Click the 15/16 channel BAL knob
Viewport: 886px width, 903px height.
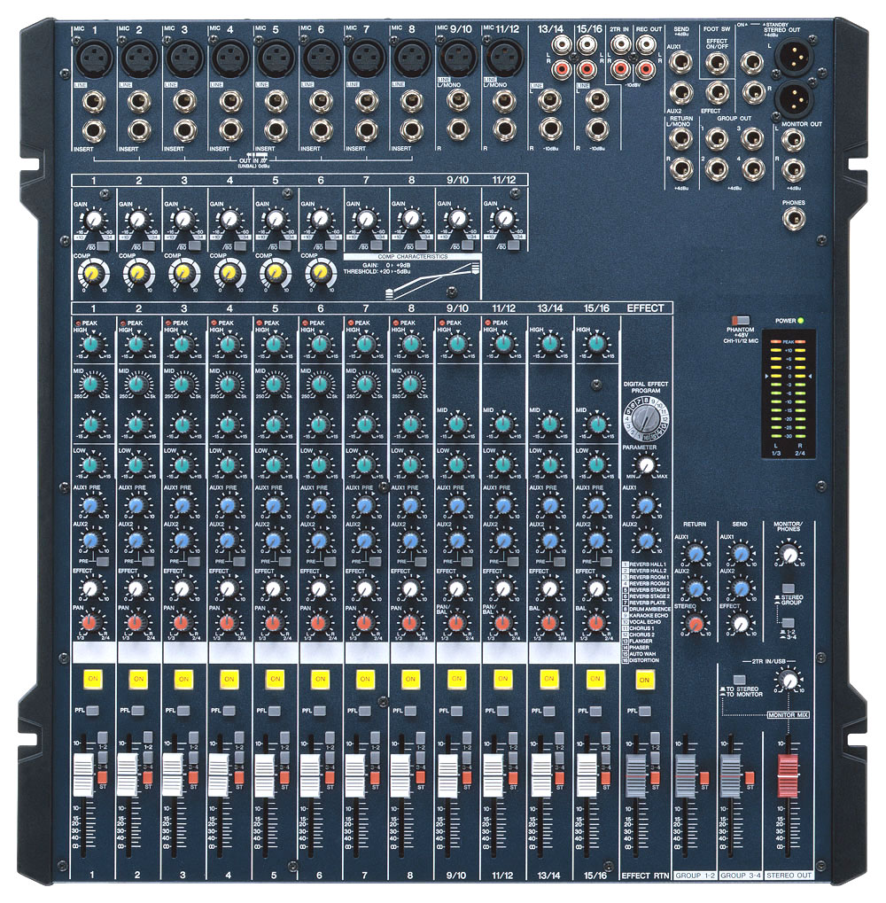(x=596, y=623)
